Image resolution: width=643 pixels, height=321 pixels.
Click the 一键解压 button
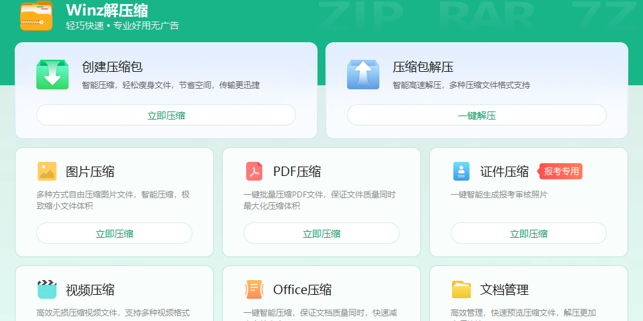coord(477,115)
